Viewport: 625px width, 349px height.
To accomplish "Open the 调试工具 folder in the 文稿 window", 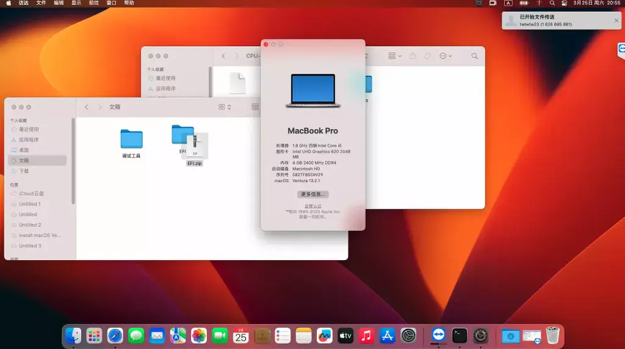I will 131,139.
